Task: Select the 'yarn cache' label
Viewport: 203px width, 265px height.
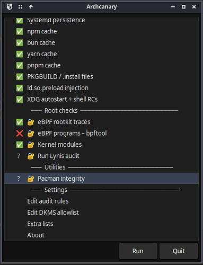Action: point(42,54)
